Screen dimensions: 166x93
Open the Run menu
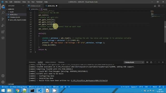[33, 2]
